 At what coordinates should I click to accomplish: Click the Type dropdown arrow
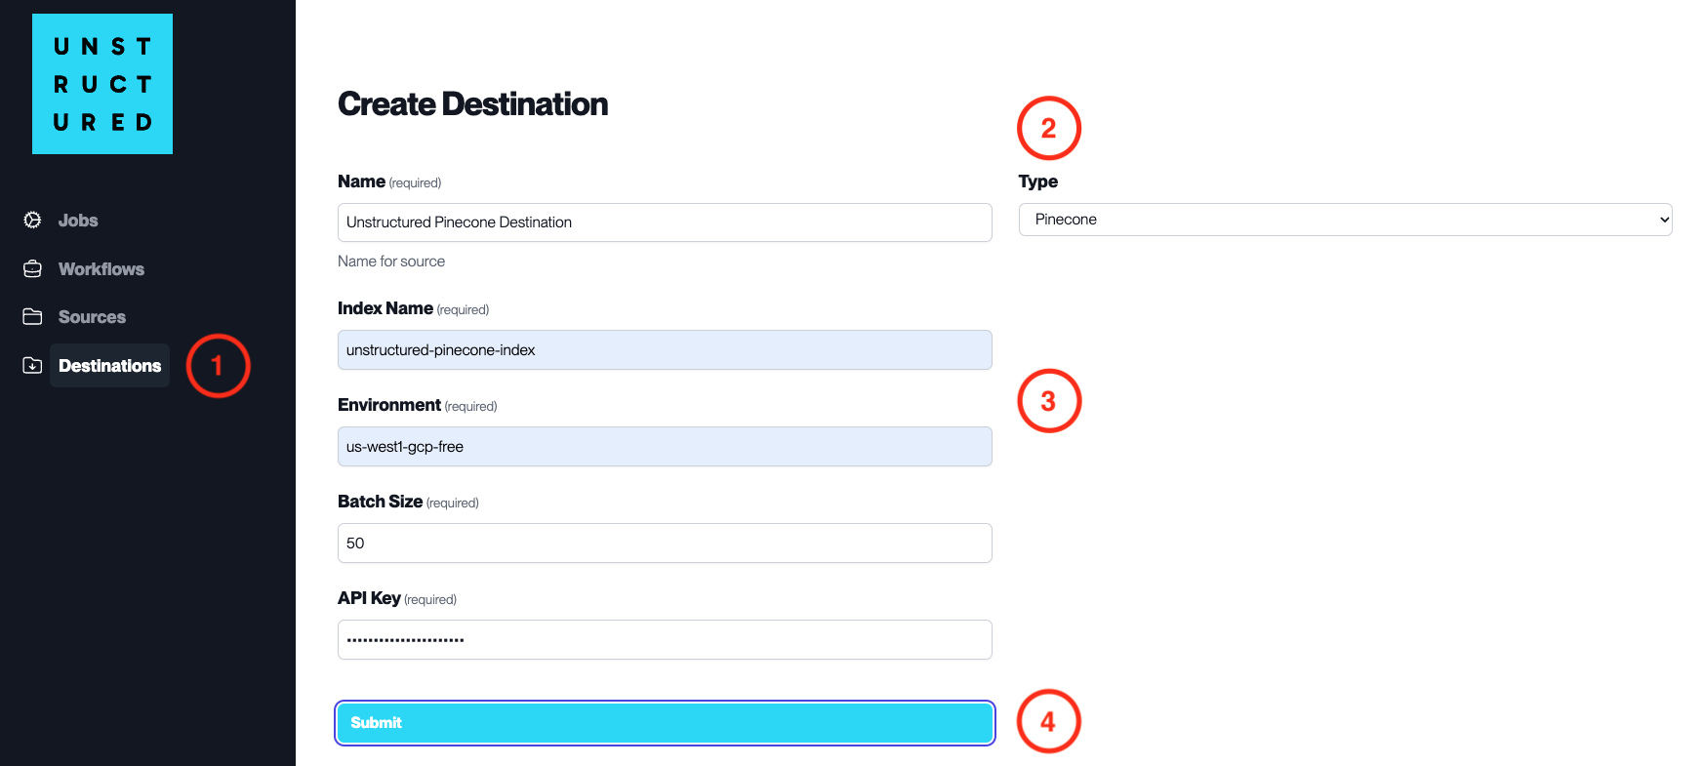1664,220
